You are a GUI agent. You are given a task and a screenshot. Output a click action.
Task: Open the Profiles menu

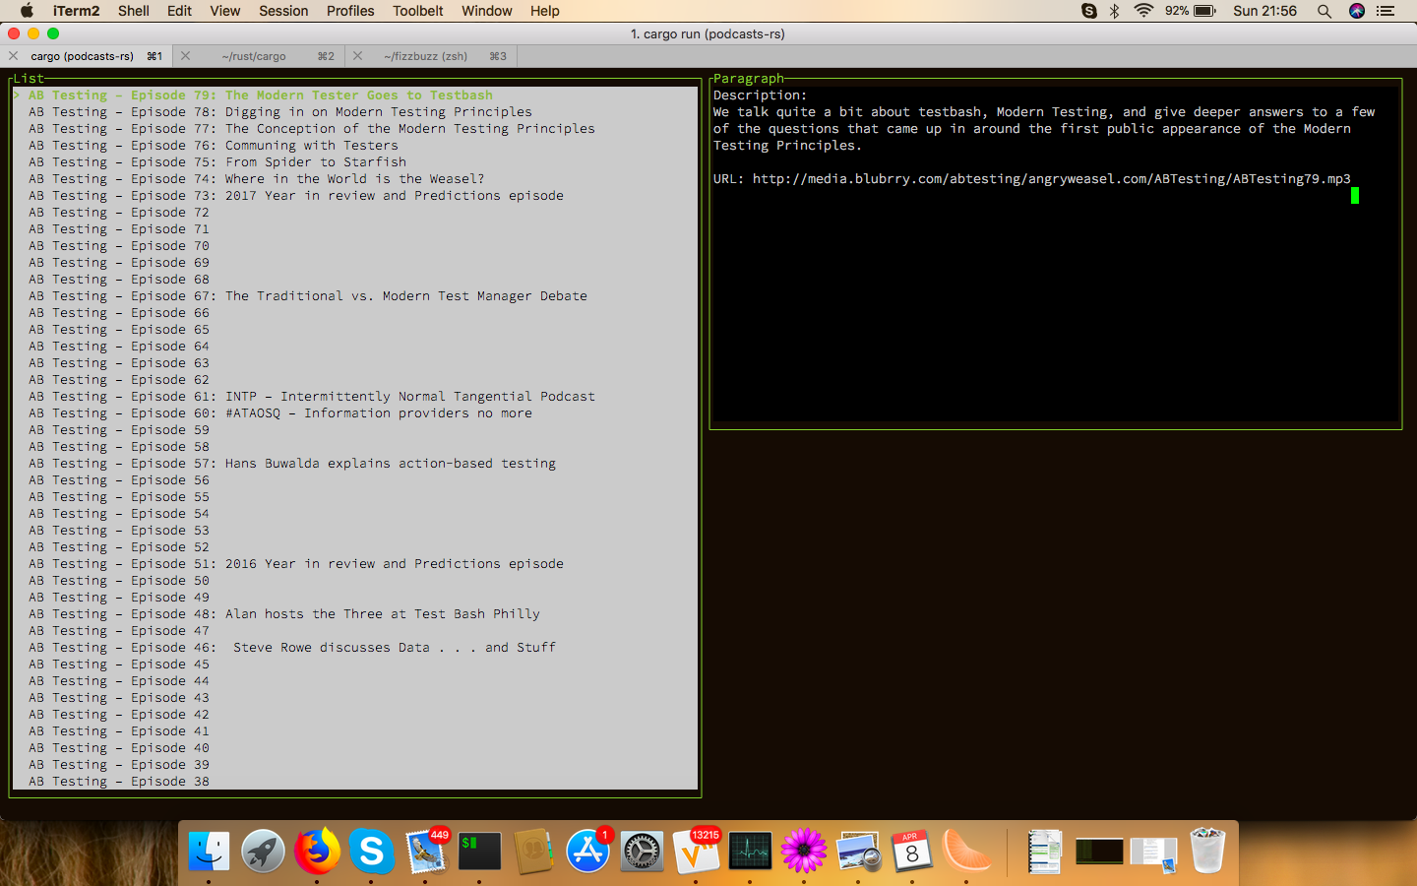click(350, 11)
